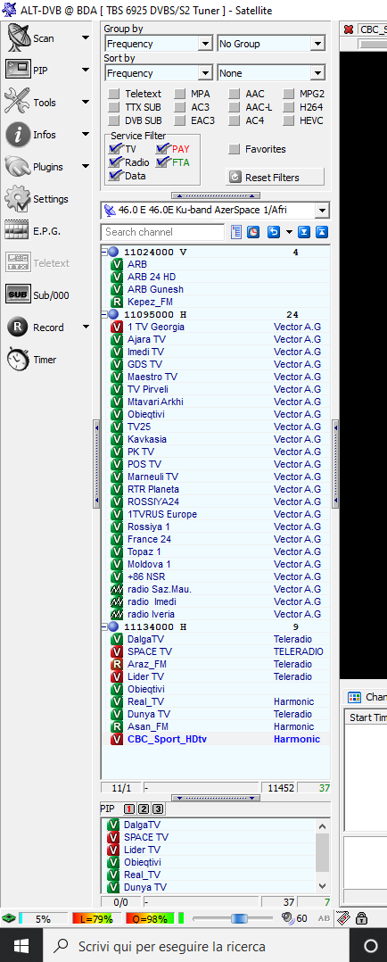The image size is (387, 962).
Task: Open the Scan menu arrow
Action: click(x=86, y=38)
